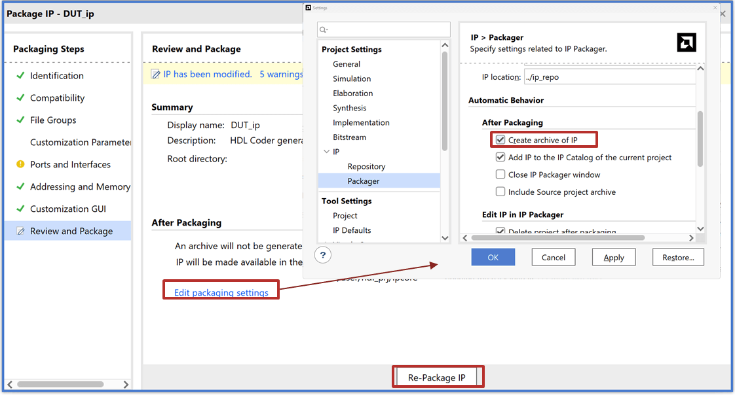Go to the Compatibility packaging step
The width and height of the screenshot is (735, 395).
pos(57,98)
